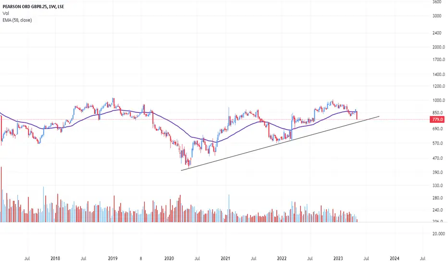The height and width of the screenshot is (264, 448).
Task: Select the 2024 time axis label
Action: pos(394,259)
